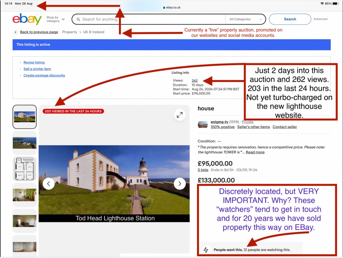Screen dimensions: 343x258
Task: Open Seller's other items link
Action: (x=253, y=127)
